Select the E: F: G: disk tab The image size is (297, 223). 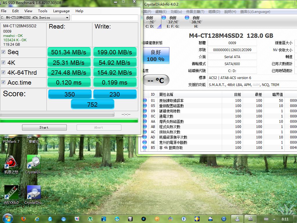coord(173,22)
